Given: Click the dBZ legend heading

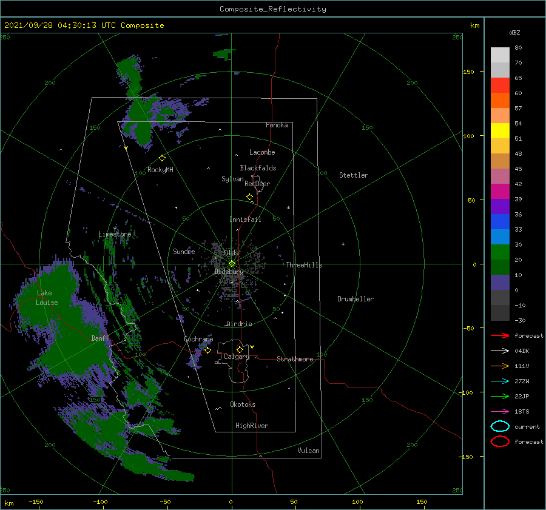Looking at the screenshot, I should (x=514, y=32).
